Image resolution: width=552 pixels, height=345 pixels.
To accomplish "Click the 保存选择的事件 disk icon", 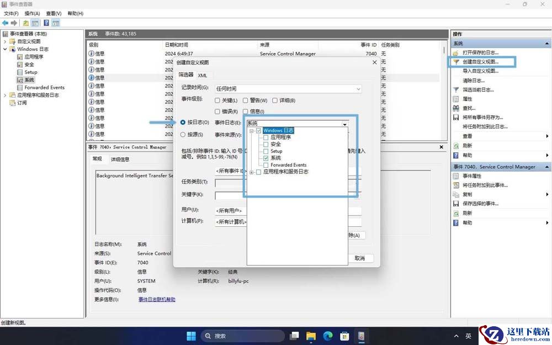I will coord(456,204).
